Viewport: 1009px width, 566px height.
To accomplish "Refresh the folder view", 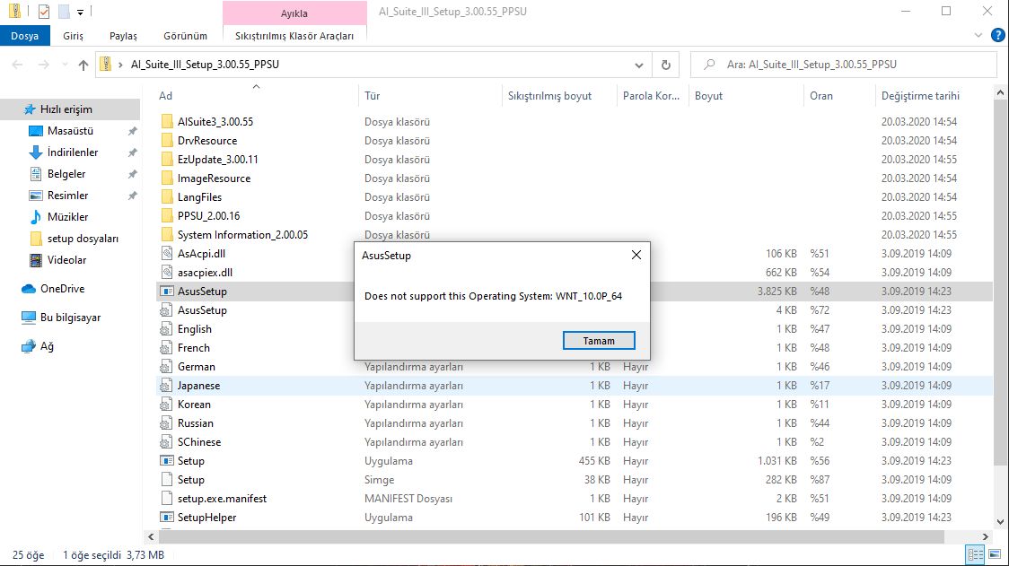I will [666, 65].
